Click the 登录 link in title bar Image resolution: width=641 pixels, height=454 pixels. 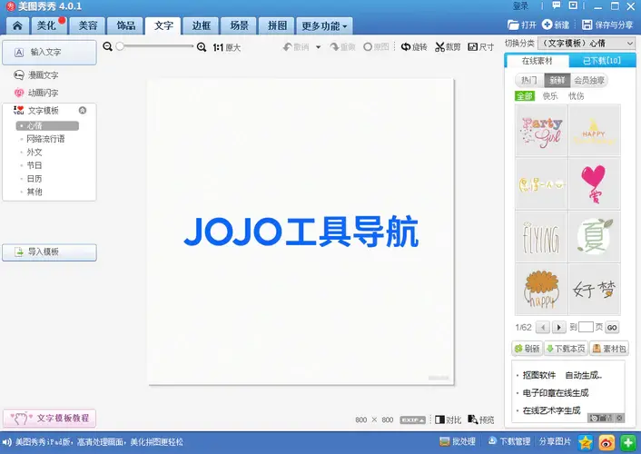tap(520, 6)
